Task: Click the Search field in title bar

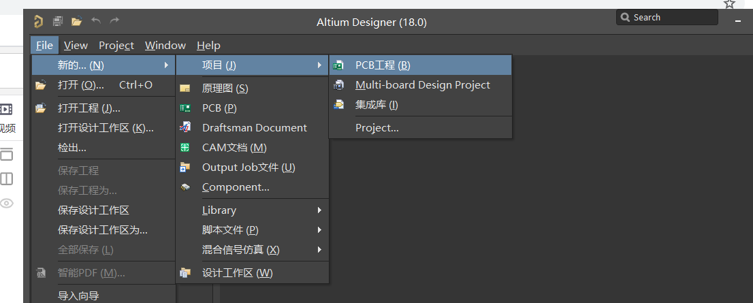Action: (667, 17)
